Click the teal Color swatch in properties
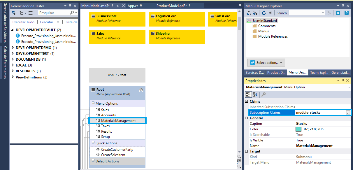Image resolution: width=353 pixels, height=170 pixels. 299,129
